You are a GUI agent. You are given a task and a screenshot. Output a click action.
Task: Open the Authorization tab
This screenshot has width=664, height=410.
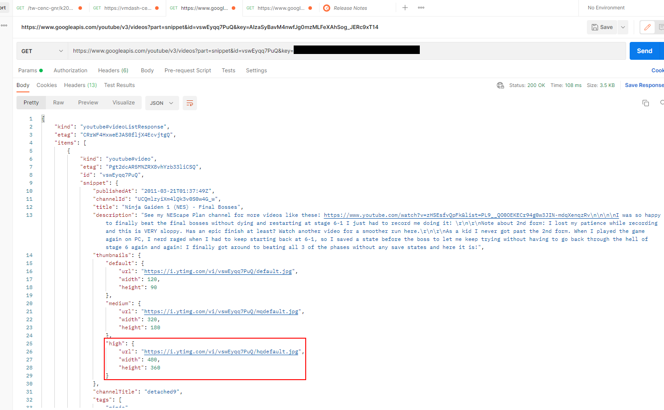tap(70, 70)
